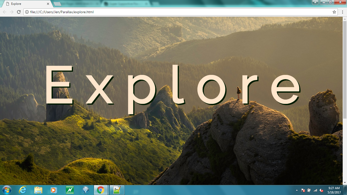Launch Internet Explorer from the taskbar
347x195 pixels.
[23, 190]
